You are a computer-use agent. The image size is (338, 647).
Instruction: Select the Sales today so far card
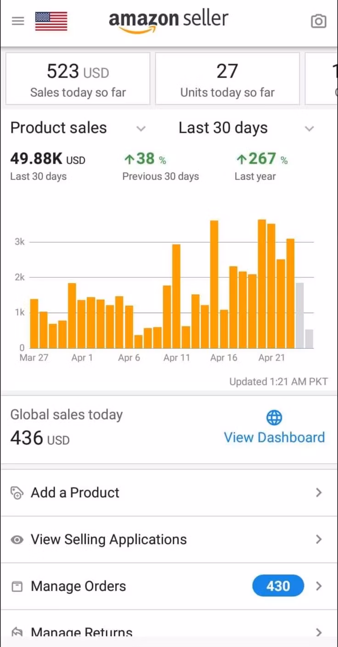pyautogui.click(x=78, y=79)
